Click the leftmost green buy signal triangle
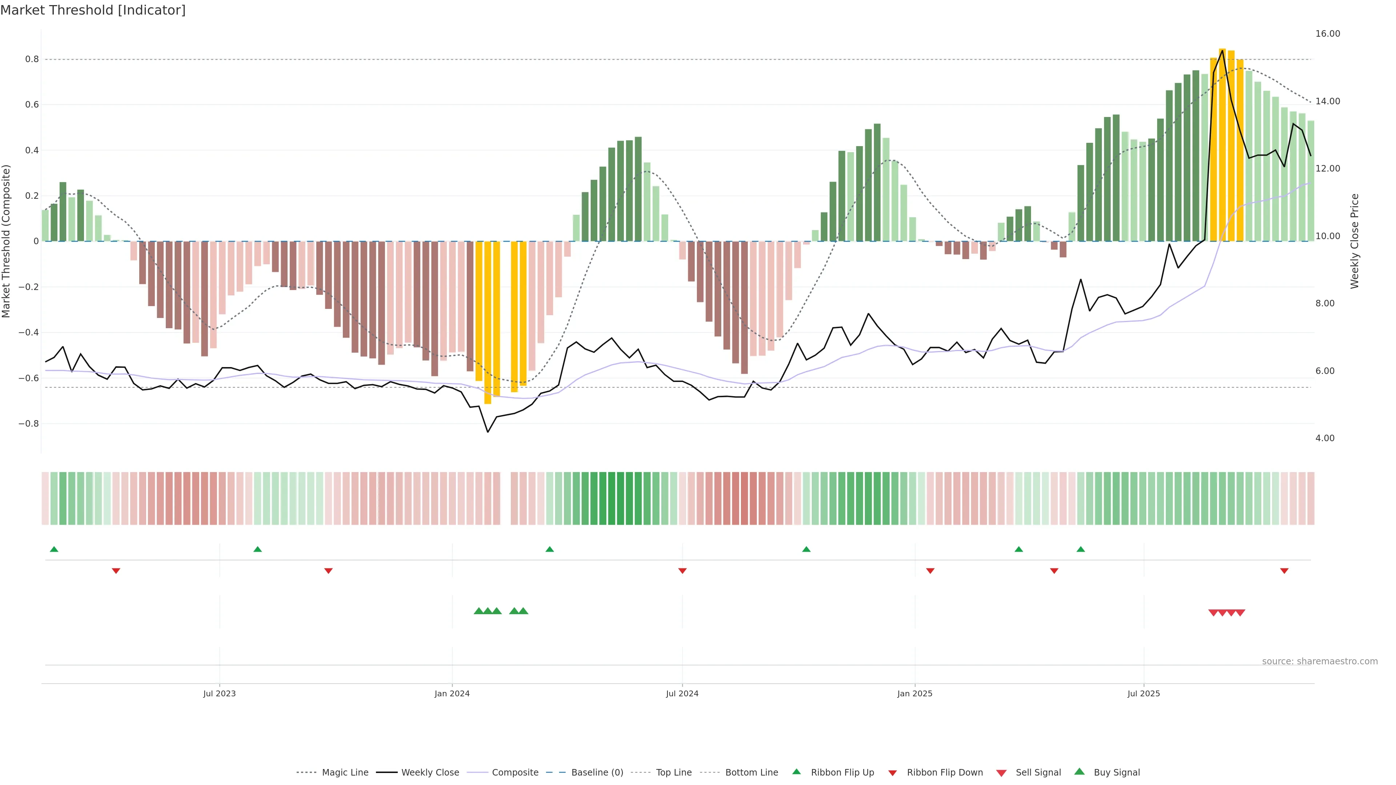The image size is (1396, 785). pyautogui.click(x=478, y=611)
